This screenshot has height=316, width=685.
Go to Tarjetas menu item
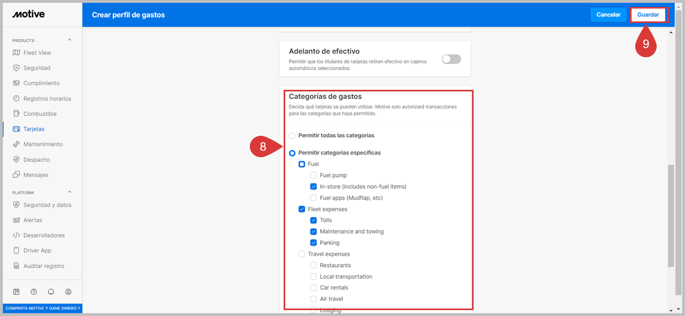tap(34, 129)
